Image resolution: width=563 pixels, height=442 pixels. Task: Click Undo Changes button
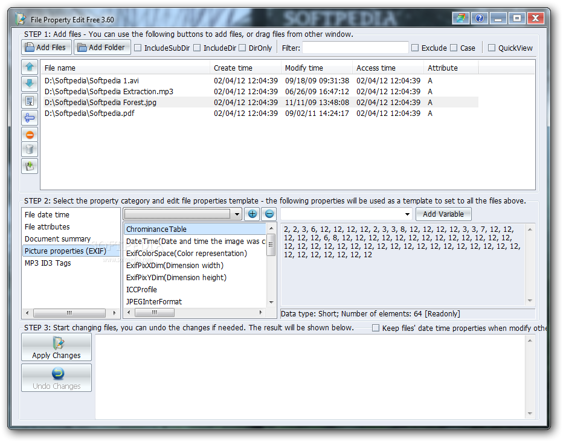(56, 378)
